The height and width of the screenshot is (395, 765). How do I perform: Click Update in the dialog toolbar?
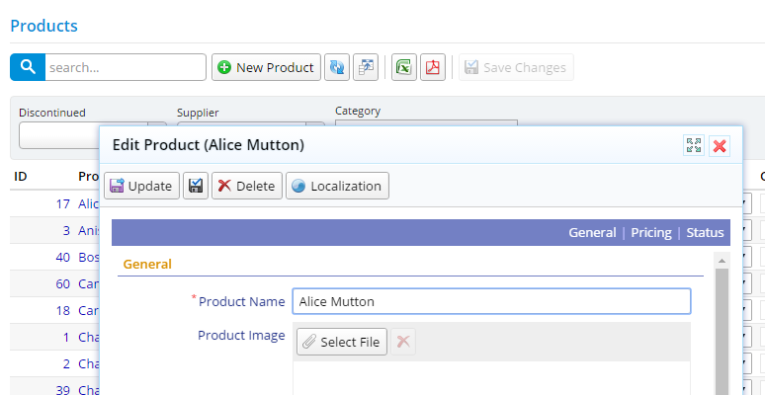pyautogui.click(x=141, y=186)
